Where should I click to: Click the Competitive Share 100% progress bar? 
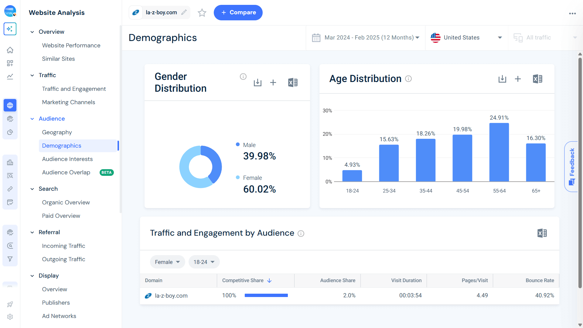pos(266,296)
